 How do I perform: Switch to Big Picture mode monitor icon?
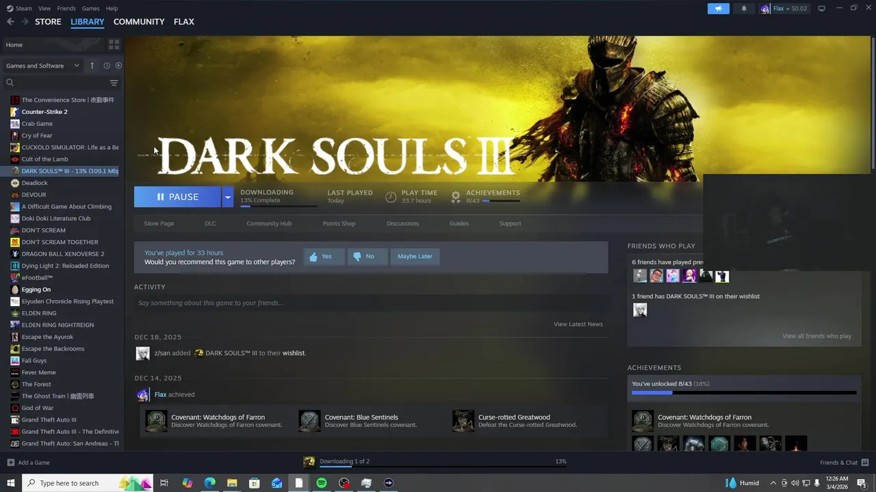point(821,8)
